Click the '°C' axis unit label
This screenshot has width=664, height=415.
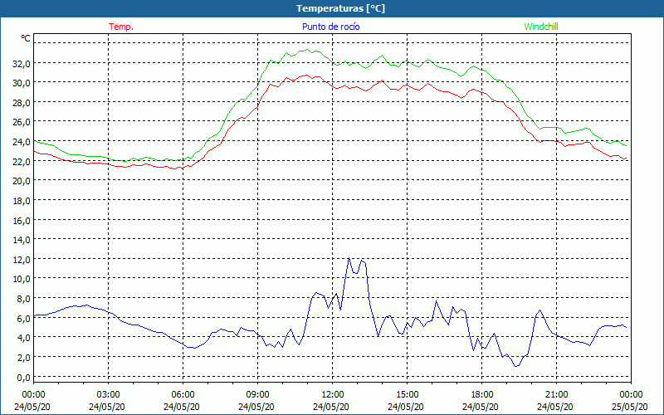26,38
